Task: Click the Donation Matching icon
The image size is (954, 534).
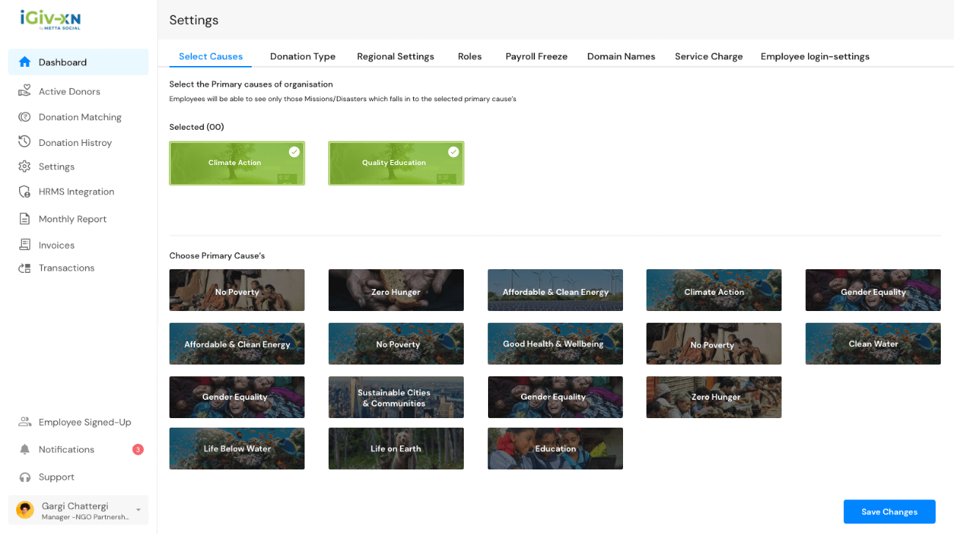Action: (x=25, y=117)
